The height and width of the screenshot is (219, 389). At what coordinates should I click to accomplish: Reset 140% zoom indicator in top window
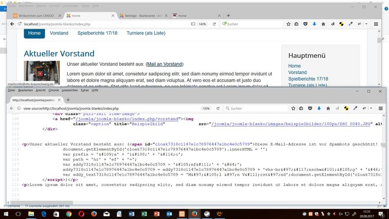tap(202, 24)
